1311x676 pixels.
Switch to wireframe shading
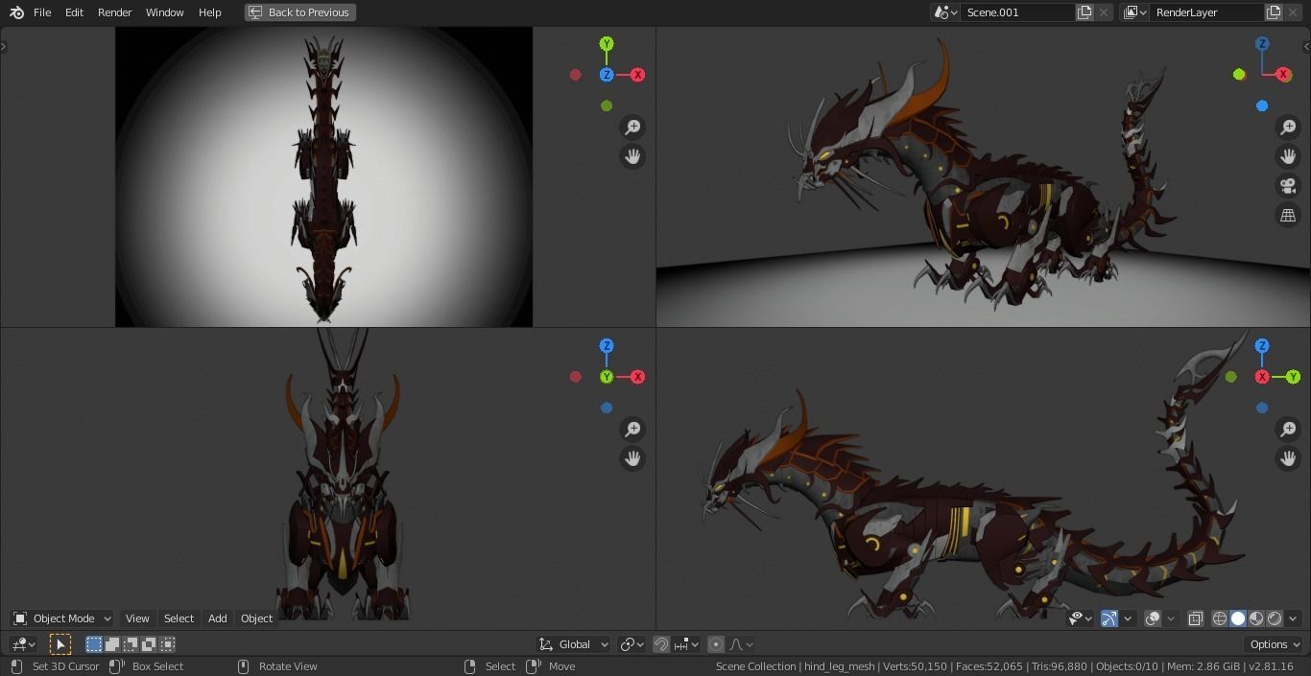click(1220, 618)
